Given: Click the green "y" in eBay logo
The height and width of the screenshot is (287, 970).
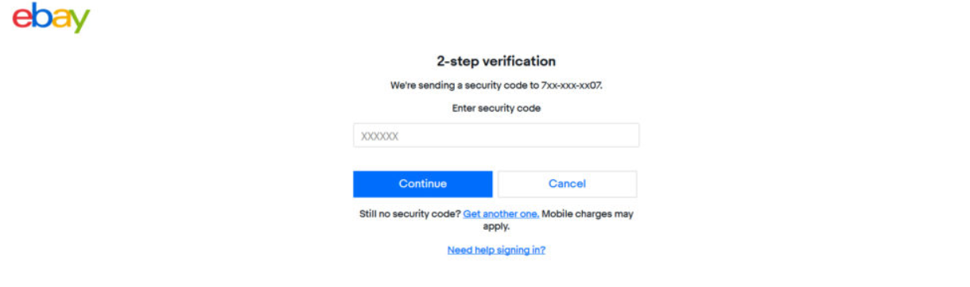Looking at the screenshot, I should pos(80,21).
